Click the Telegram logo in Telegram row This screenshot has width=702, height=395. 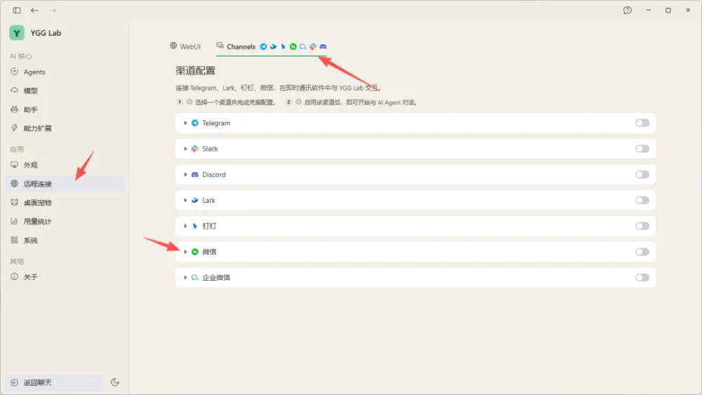[x=194, y=123]
